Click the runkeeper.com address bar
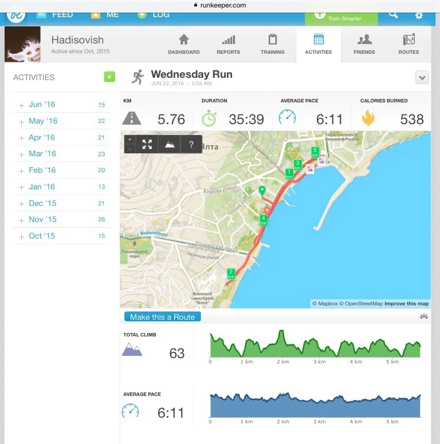This screenshot has height=444, width=440. [x=220, y=5]
